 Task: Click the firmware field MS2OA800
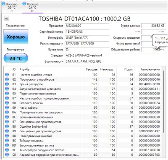(x=87, y=26)
